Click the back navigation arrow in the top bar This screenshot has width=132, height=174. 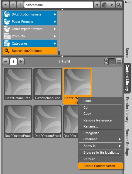(x=6, y=5)
